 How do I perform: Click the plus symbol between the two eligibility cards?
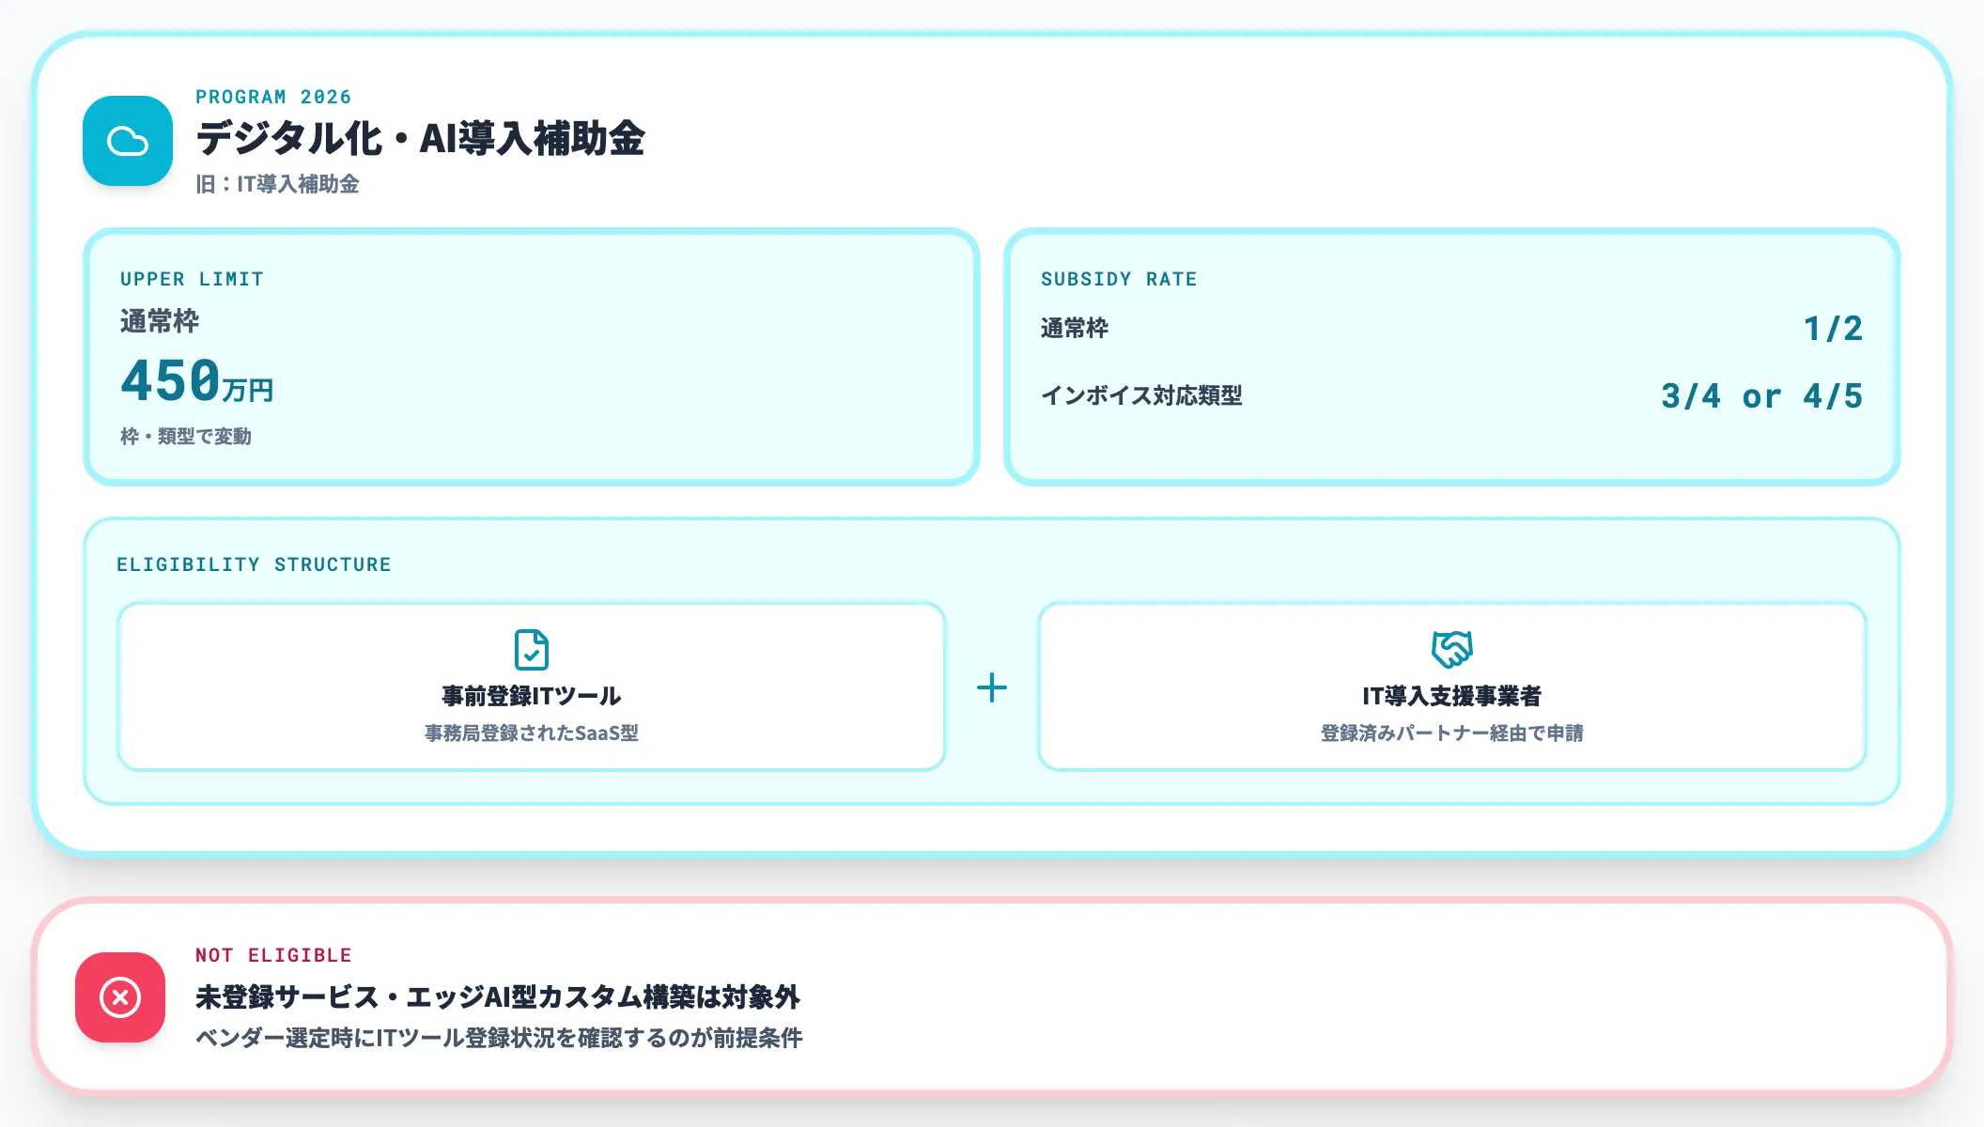[x=992, y=687]
